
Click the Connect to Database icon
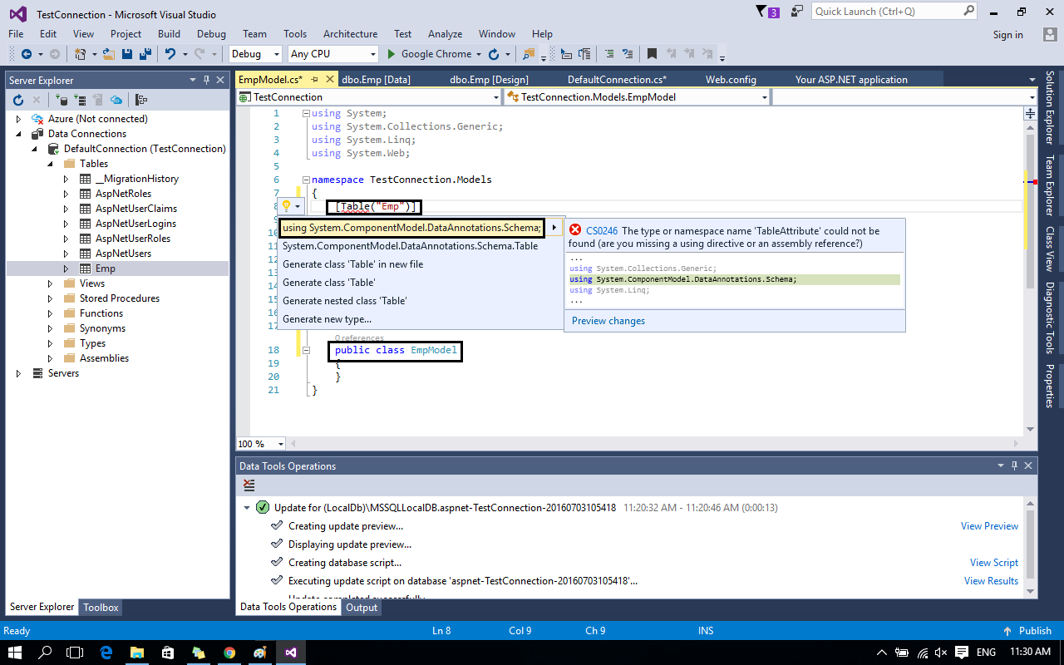click(x=62, y=100)
